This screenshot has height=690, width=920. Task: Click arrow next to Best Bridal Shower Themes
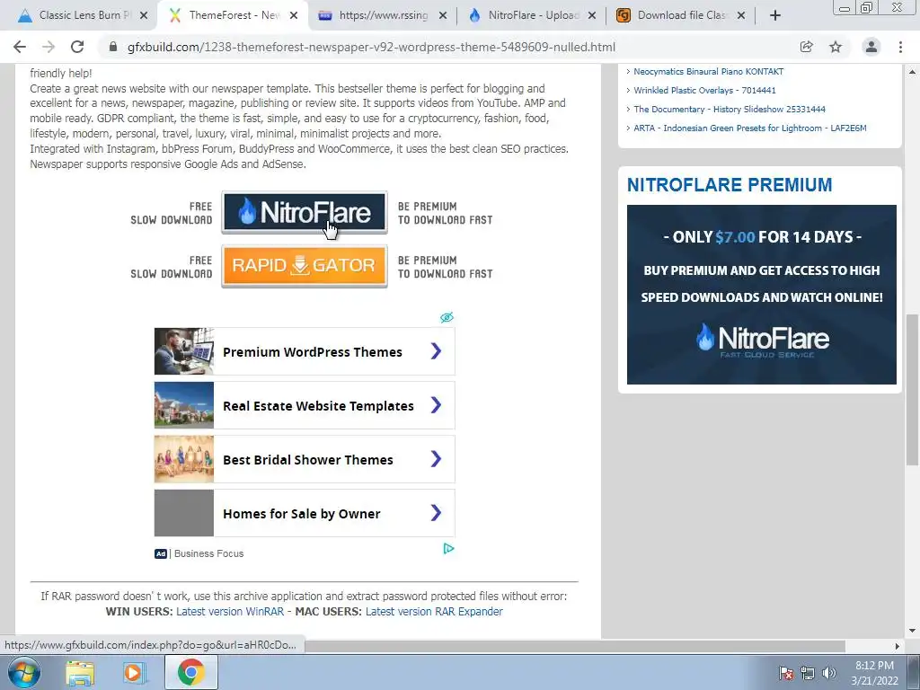tap(436, 459)
